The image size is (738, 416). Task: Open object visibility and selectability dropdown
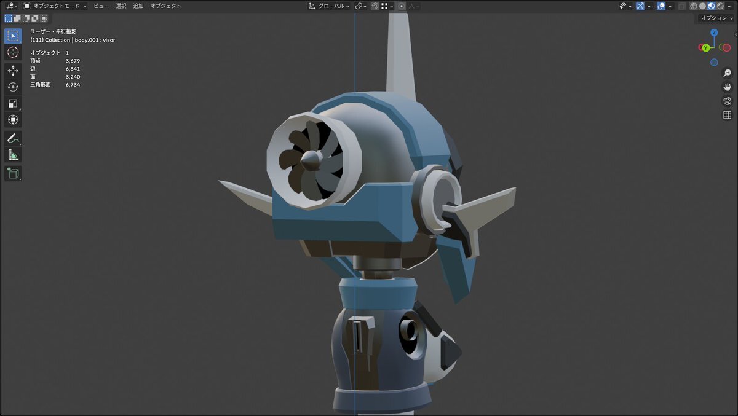(625, 6)
